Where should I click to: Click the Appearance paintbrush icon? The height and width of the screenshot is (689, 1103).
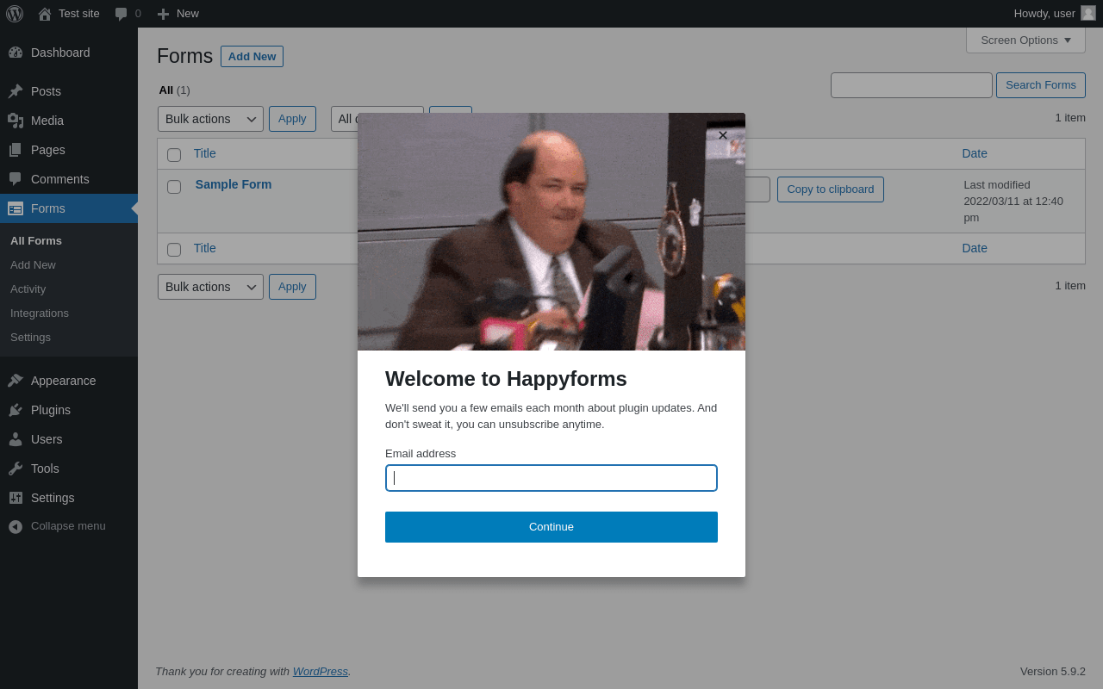(16, 381)
